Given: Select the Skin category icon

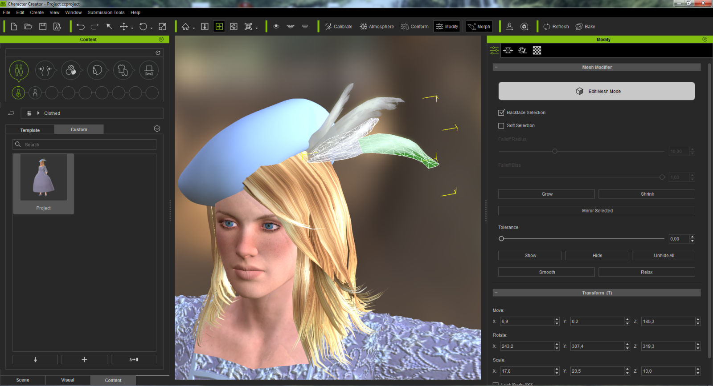Looking at the screenshot, I should tap(71, 70).
